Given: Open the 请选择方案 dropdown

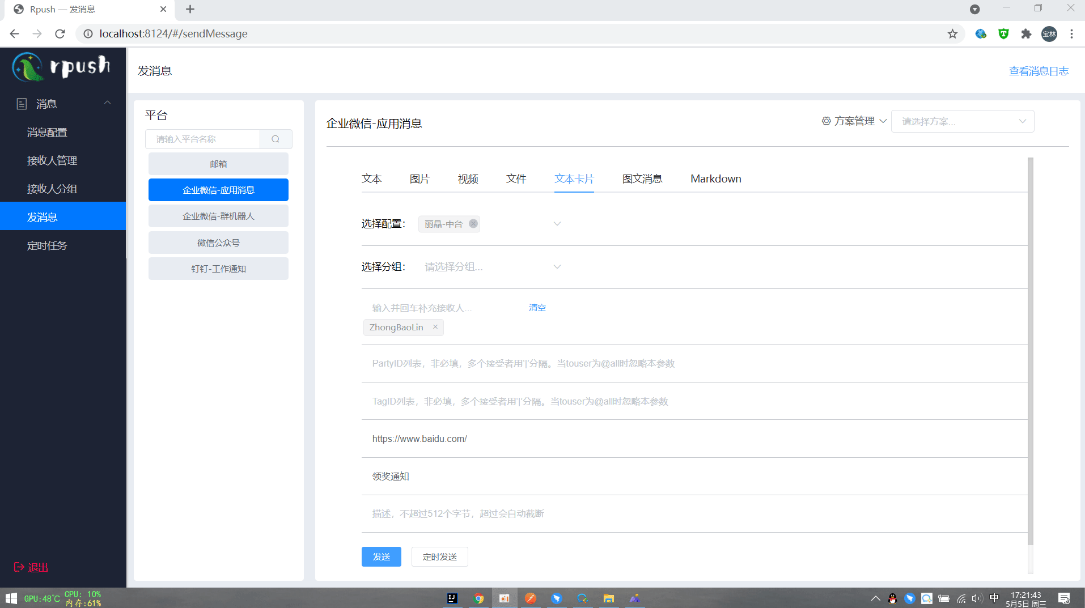Looking at the screenshot, I should pyautogui.click(x=962, y=121).
